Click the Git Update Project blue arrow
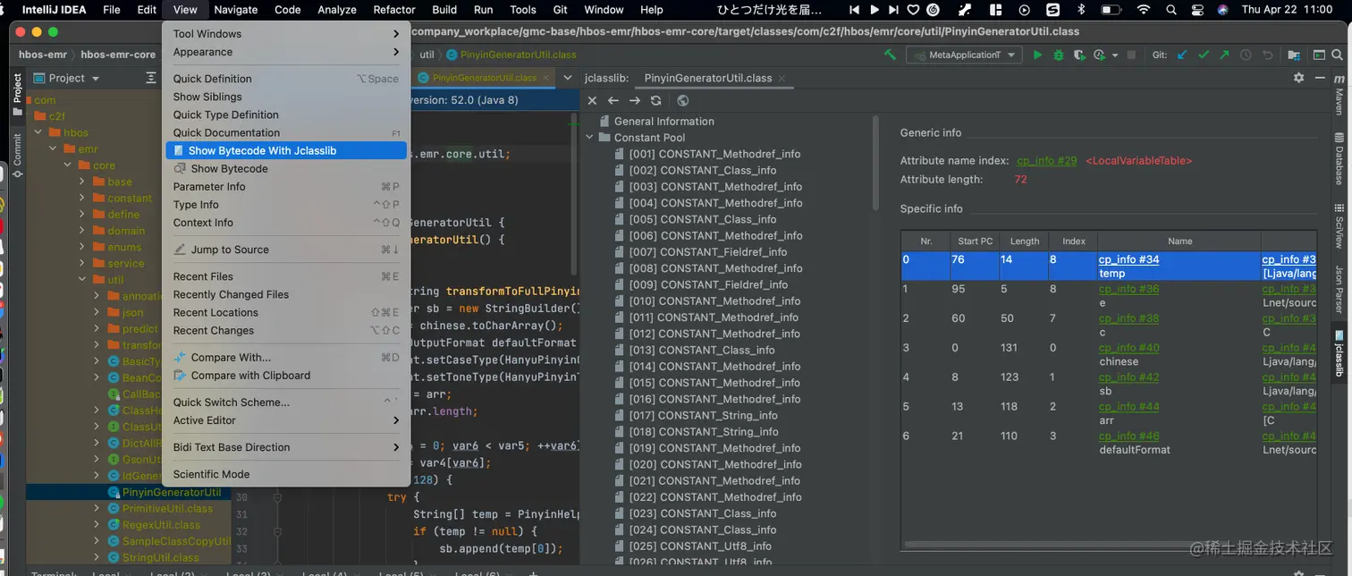1352x576 pixels. coord(1182,55)
